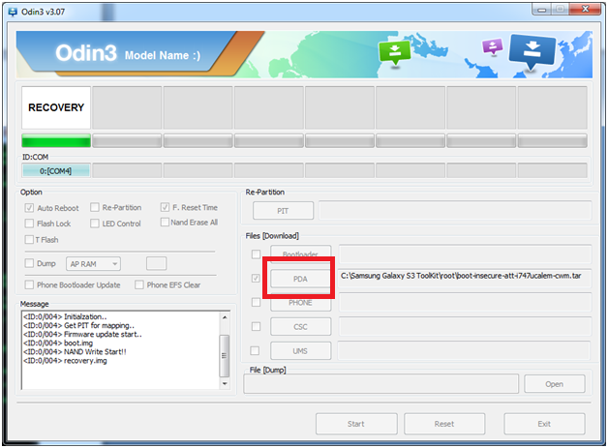
Task: Click the 'boot.img' log line
Action: click(58, 343)
